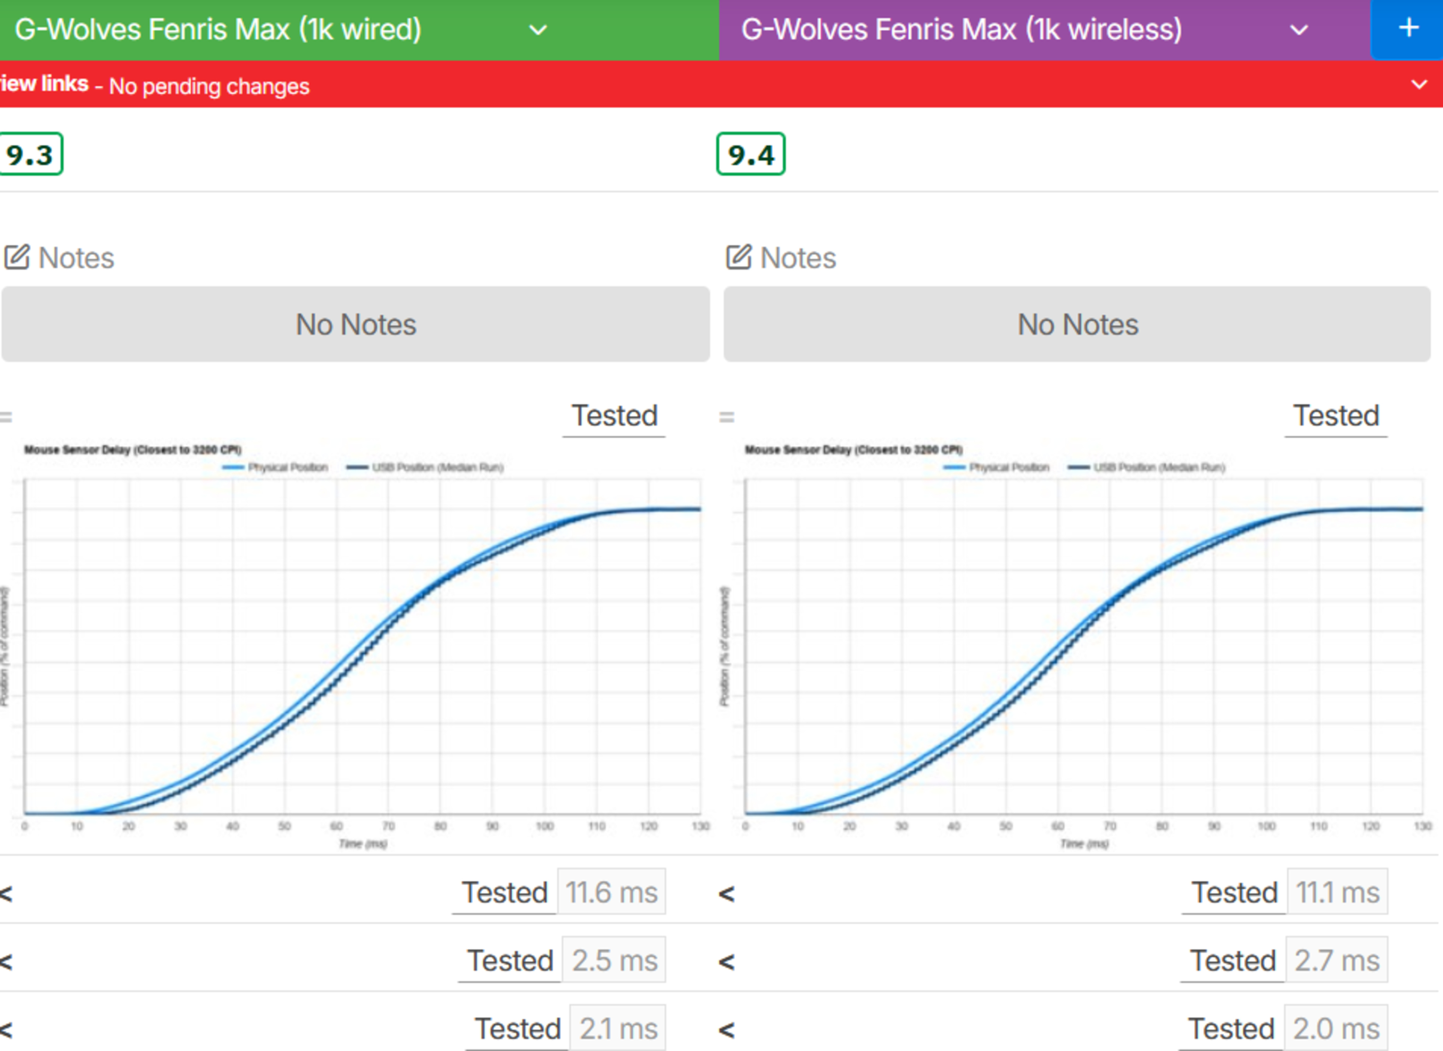
Task: Click Tested label next to 2.5 ms
Action: [510, 961]
